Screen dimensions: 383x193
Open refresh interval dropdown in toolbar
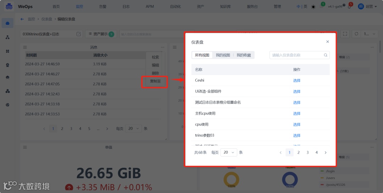pyautogui.click(x=369, y=34)
